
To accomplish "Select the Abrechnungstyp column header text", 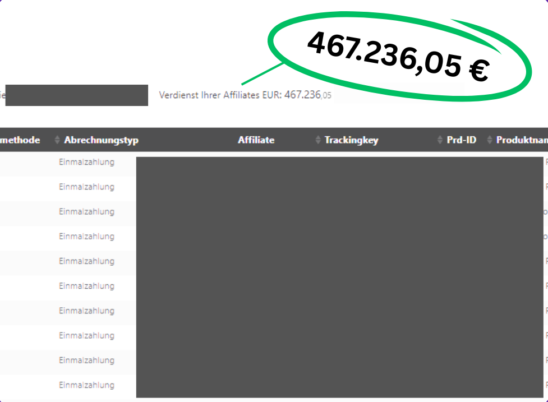I will [x=101, y=140].
